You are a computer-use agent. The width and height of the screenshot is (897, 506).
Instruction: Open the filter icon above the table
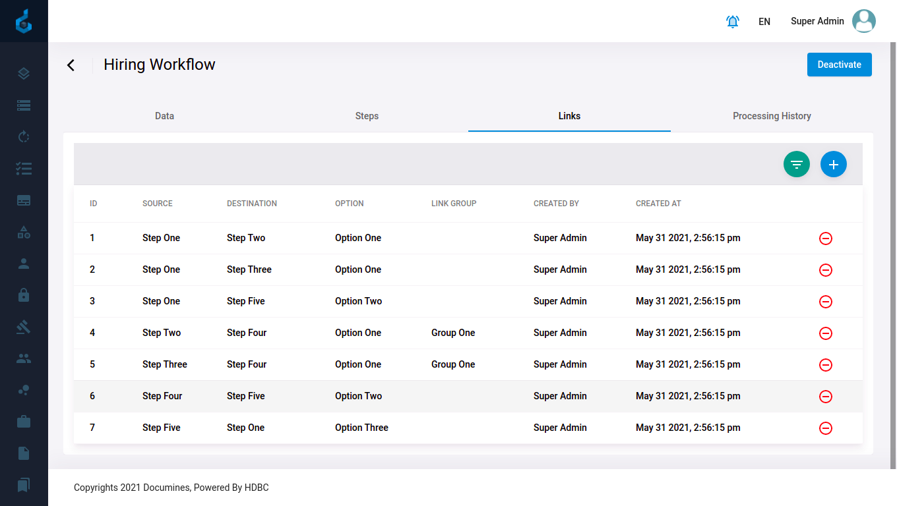pyautogui.click(x=796, y=164)
